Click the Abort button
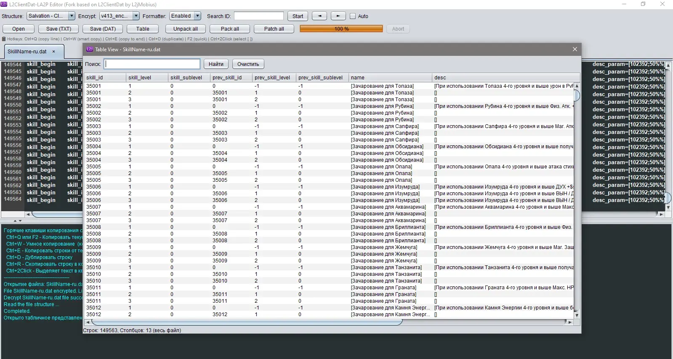 398,29
